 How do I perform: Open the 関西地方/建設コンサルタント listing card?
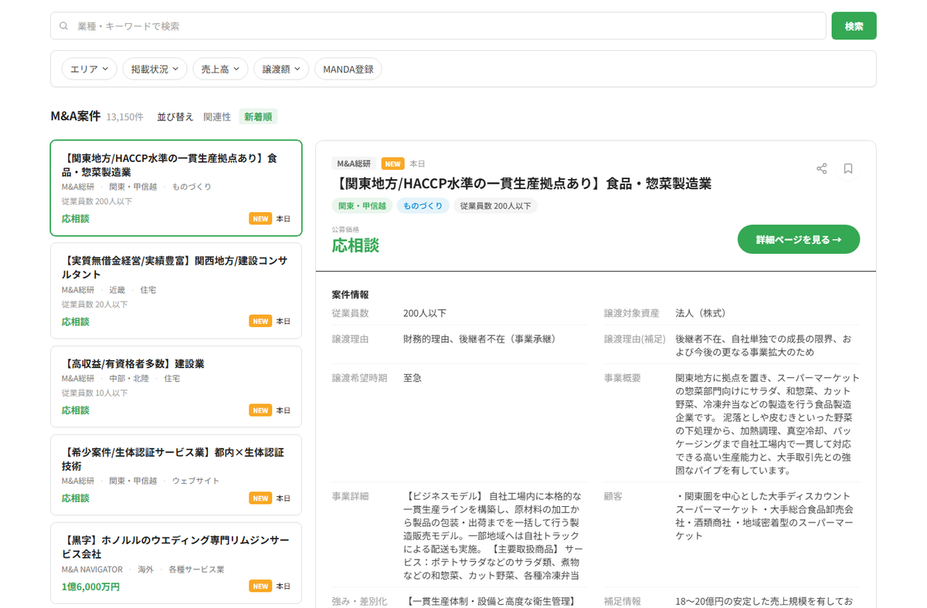[x=176, y=291]
